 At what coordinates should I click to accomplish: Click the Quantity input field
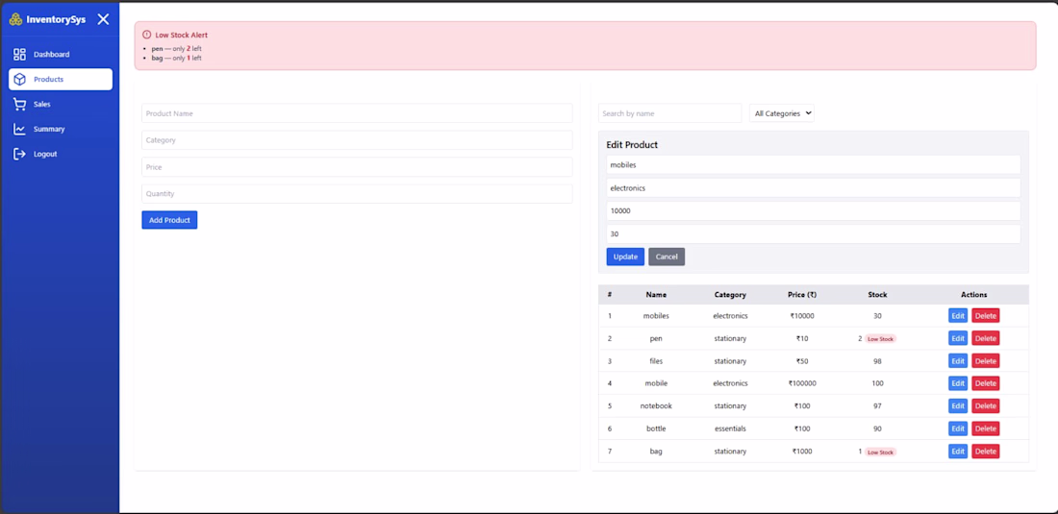pyautogui.click(x=357, y=194)
